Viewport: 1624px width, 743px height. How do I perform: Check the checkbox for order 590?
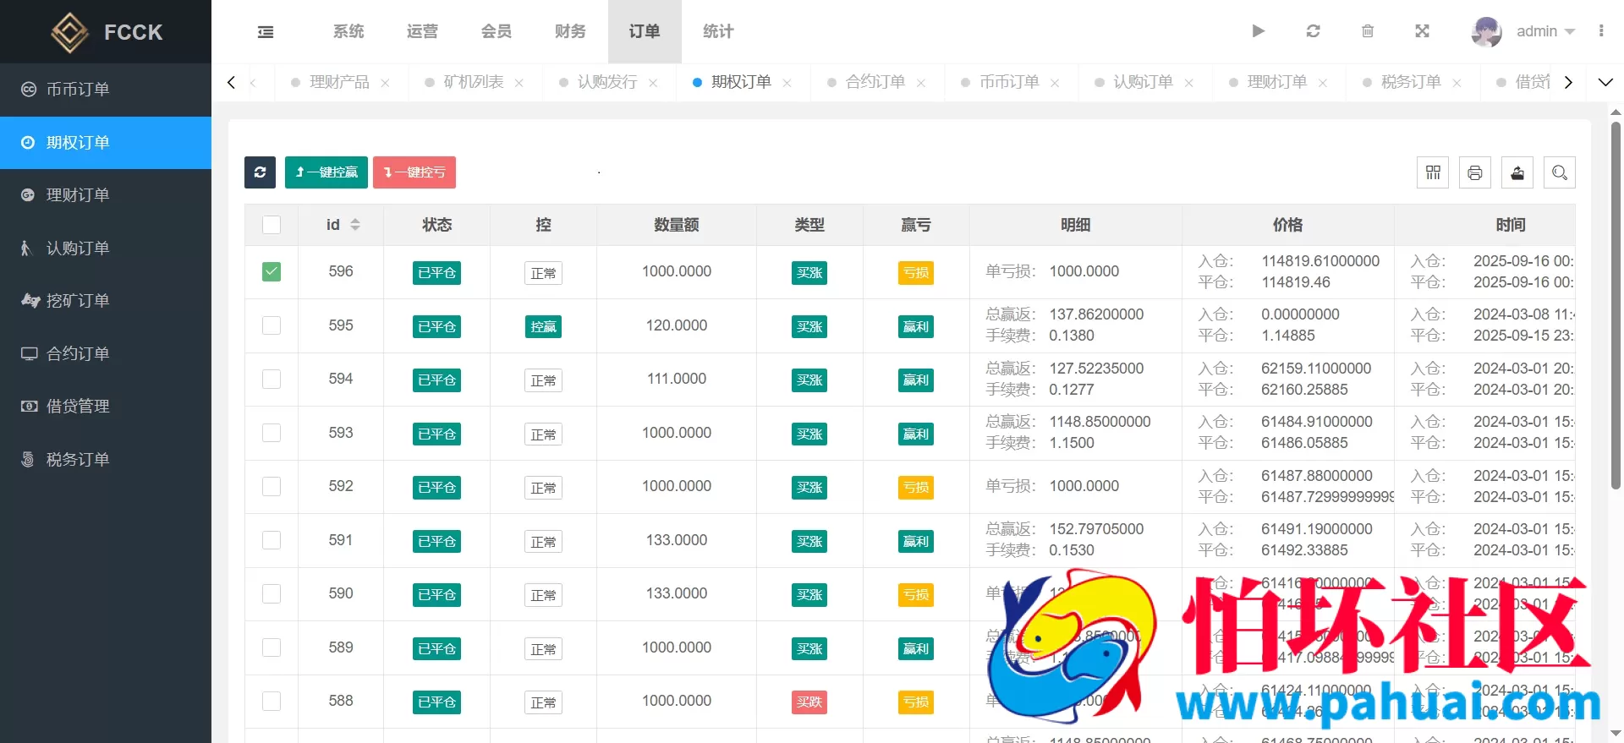[x=272, y=593]
